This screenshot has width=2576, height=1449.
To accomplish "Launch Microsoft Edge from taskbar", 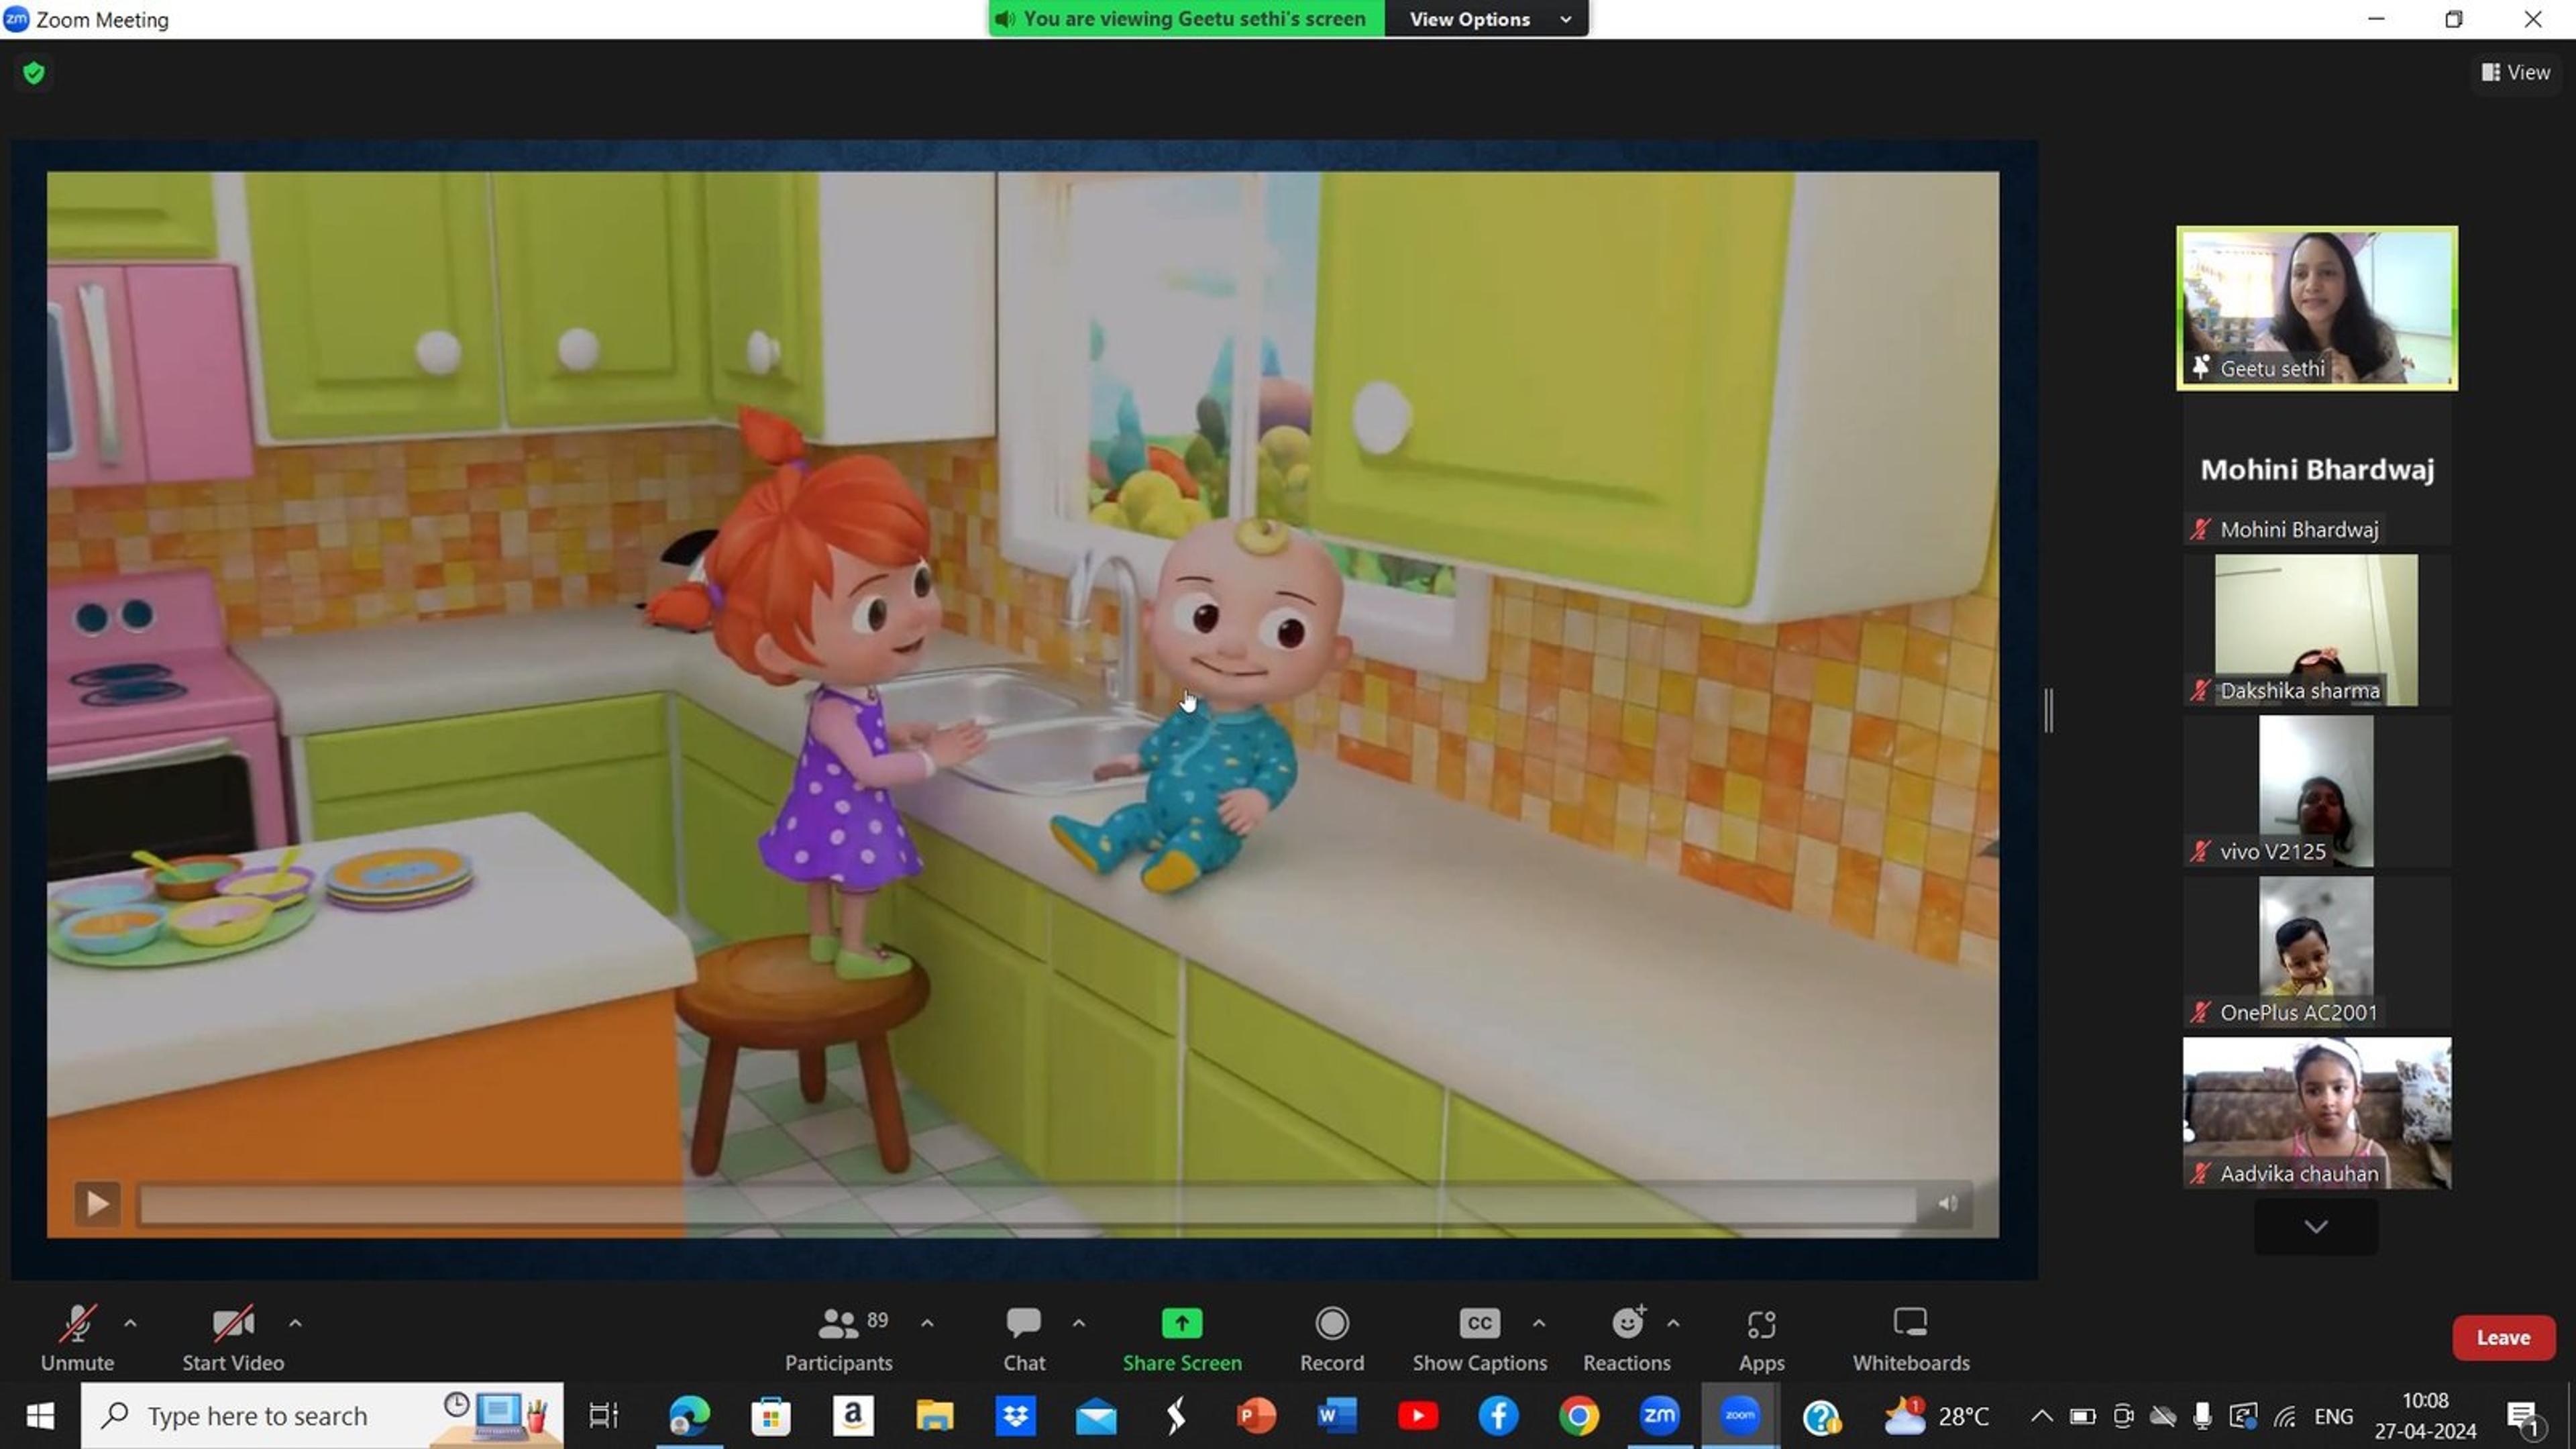I will pyautogui.click(x=689, y=1415).
